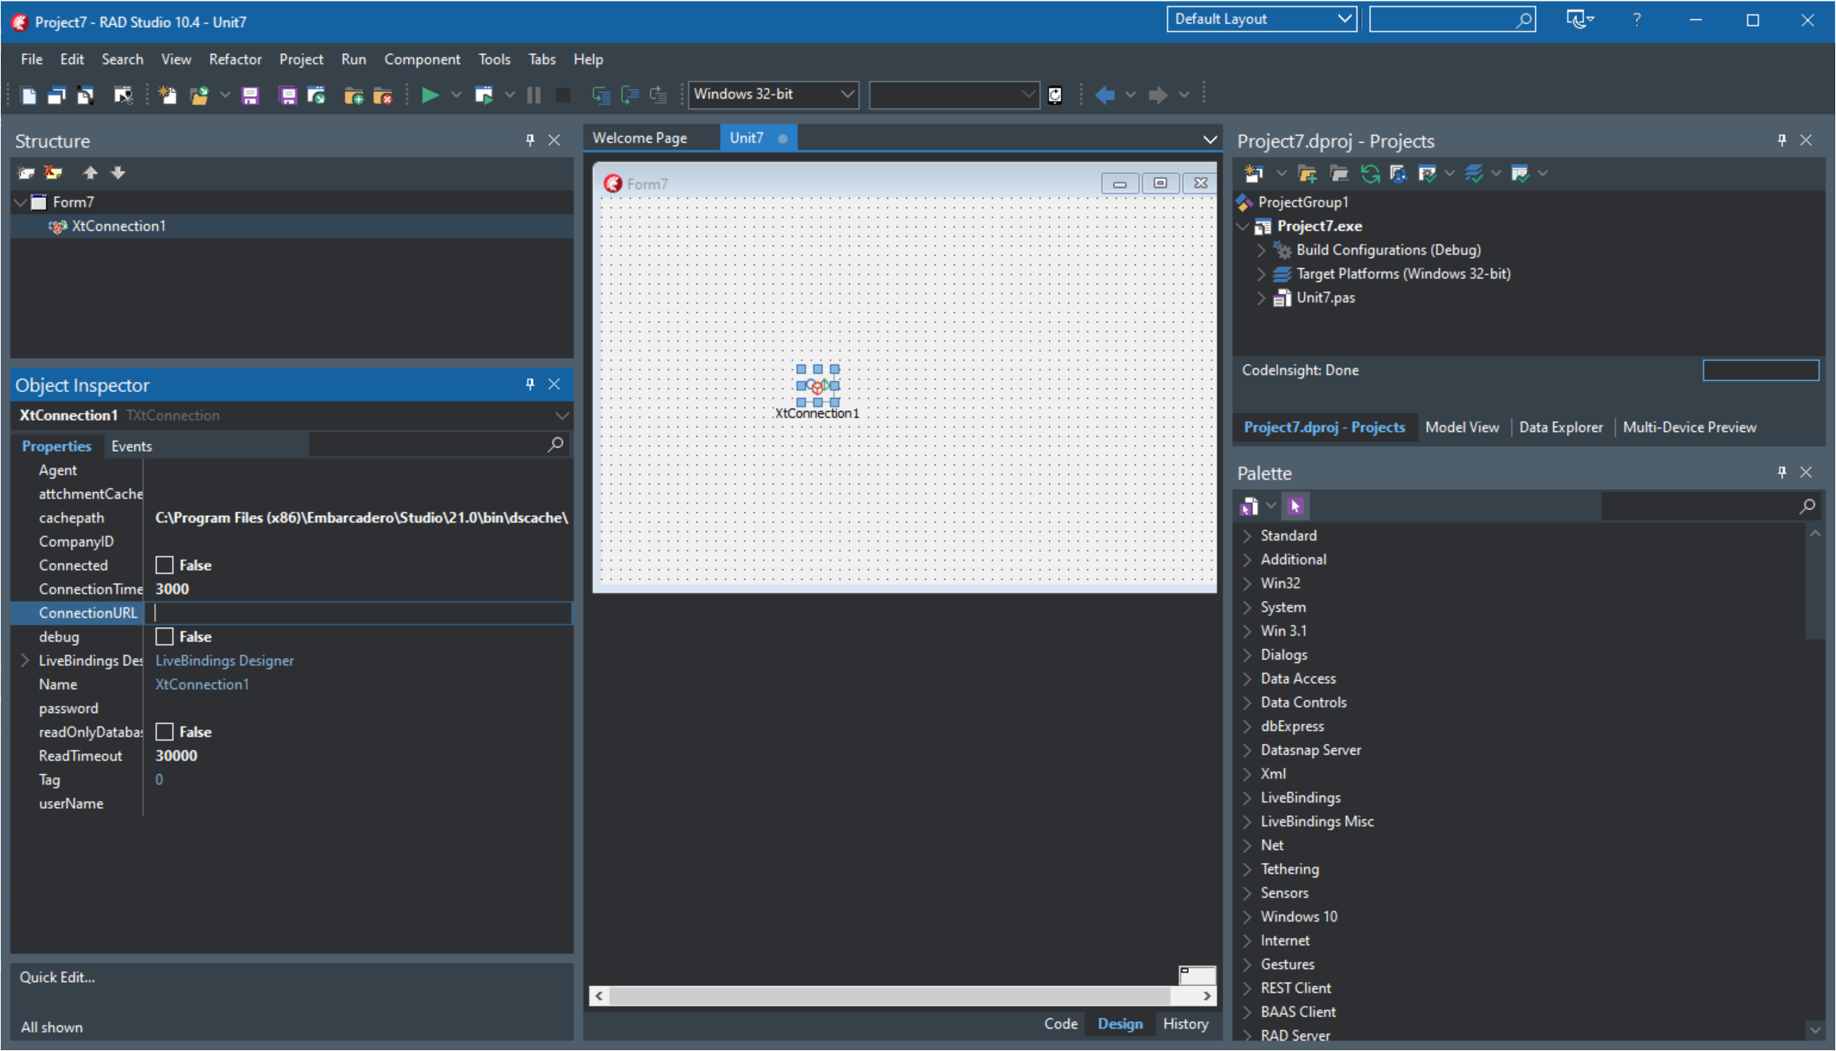Switch to the History tab

pos(1185,1024)
